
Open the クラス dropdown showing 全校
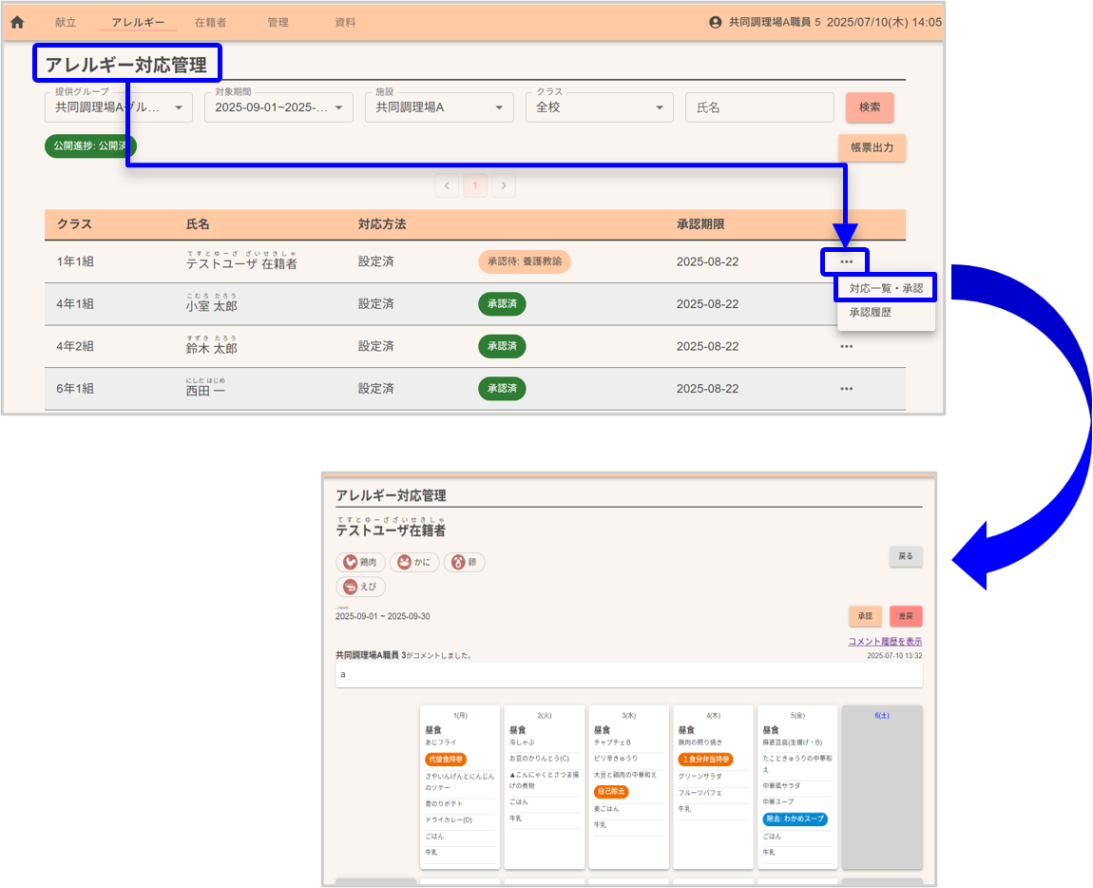click(x=599, y=107)
